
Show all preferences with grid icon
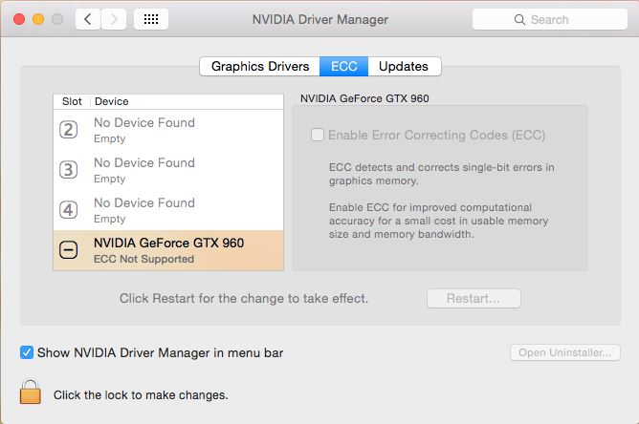151,19
